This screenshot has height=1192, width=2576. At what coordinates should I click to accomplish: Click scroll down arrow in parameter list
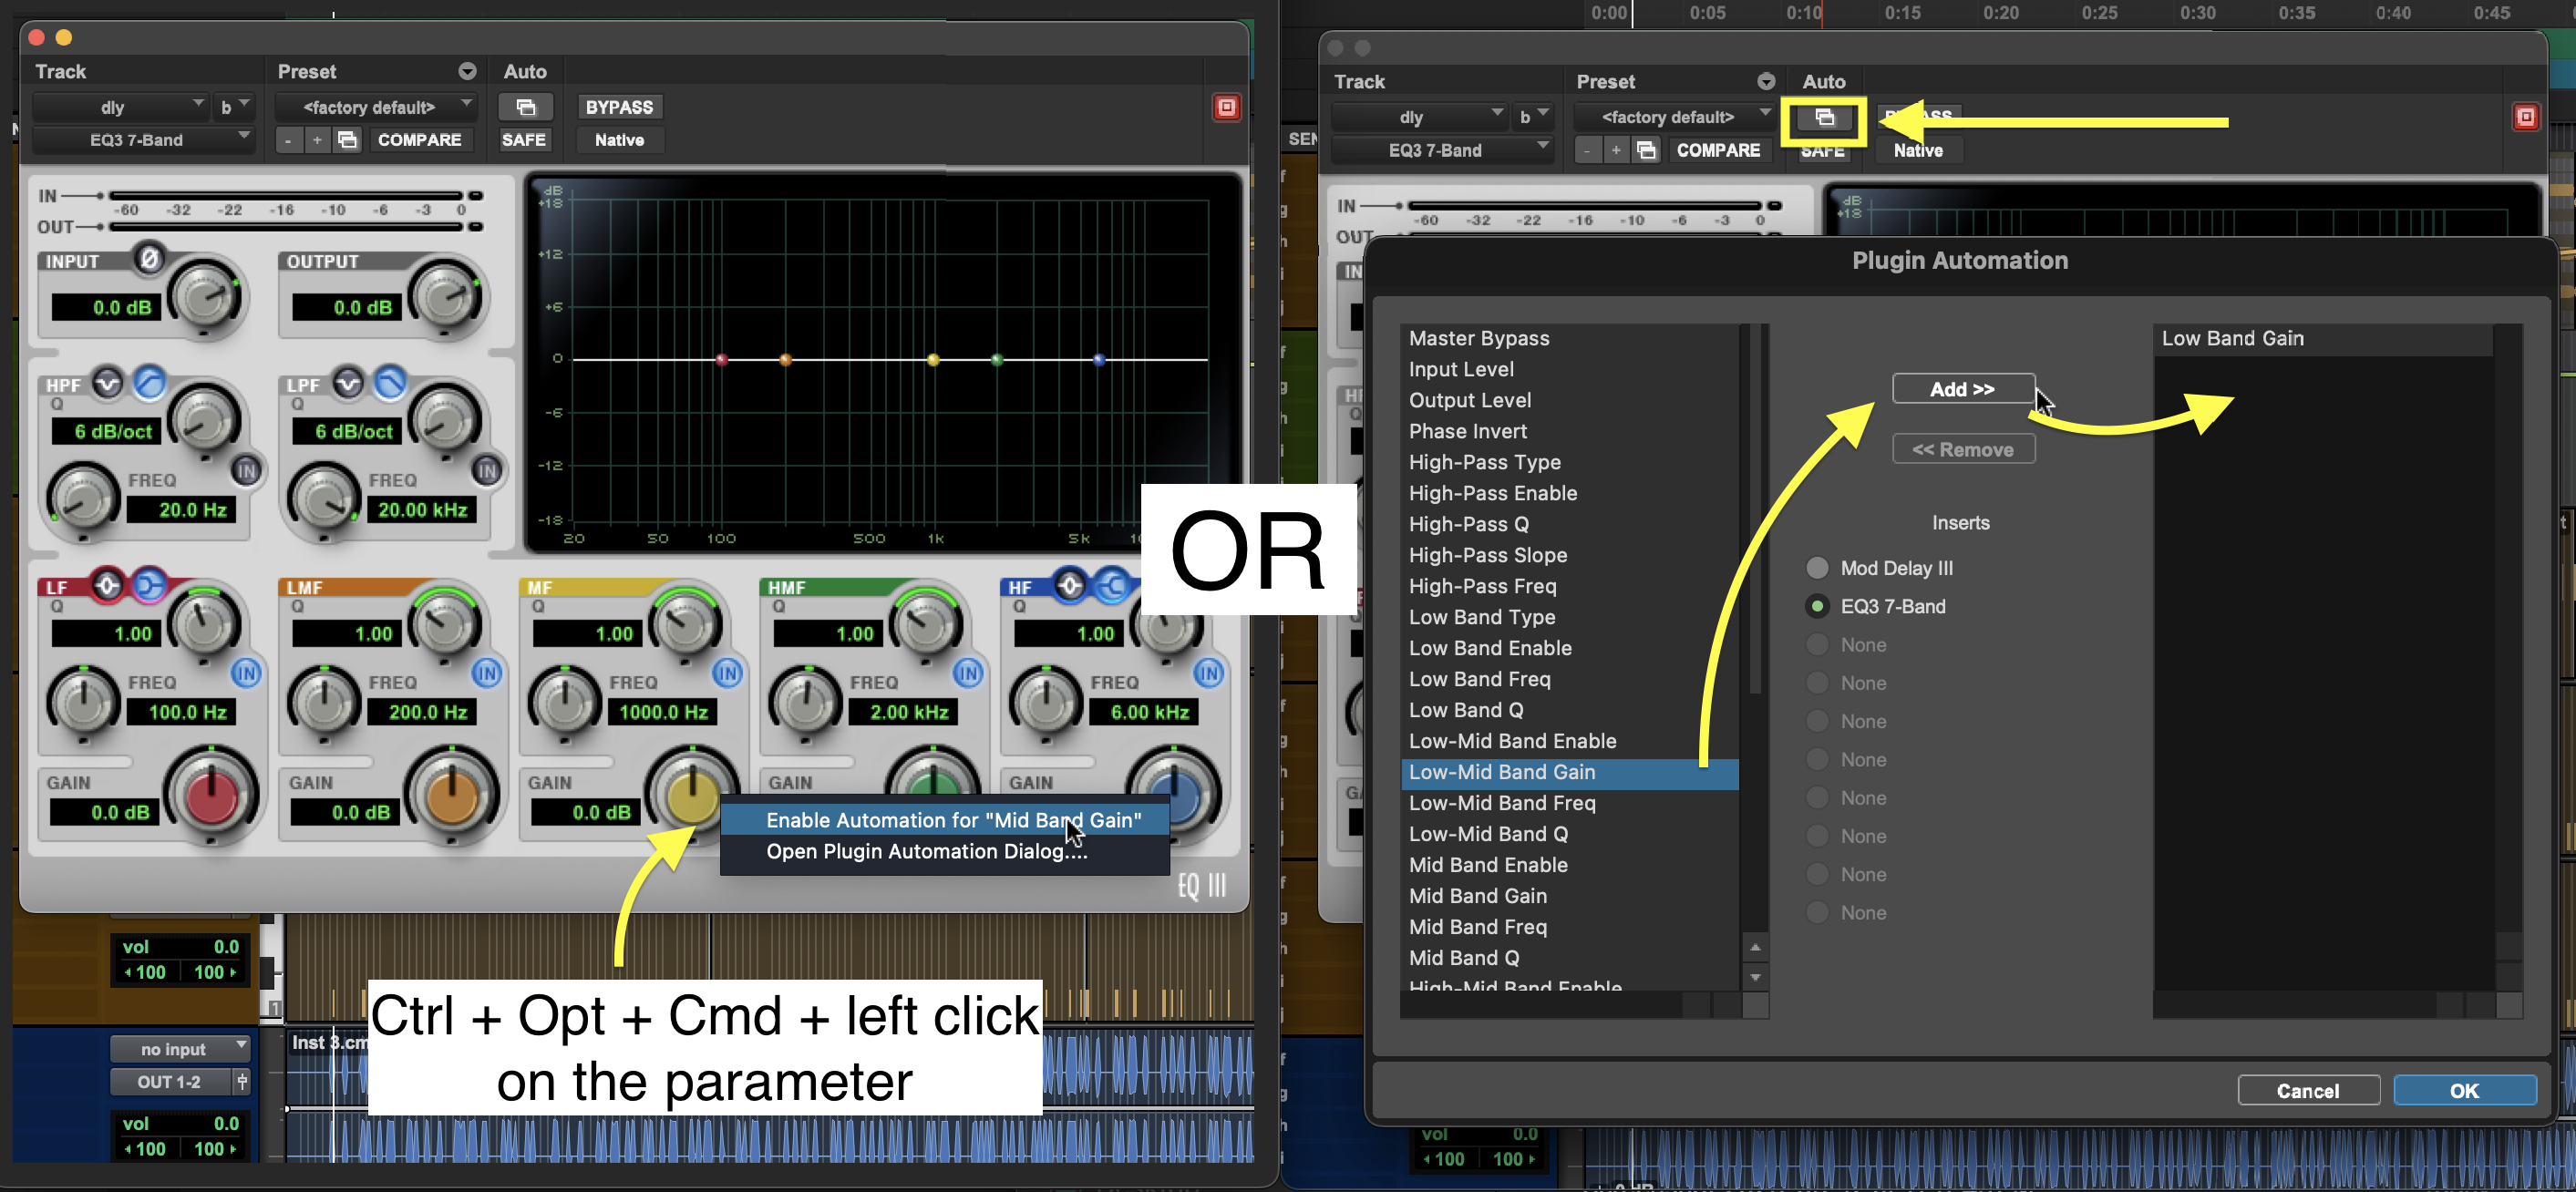tap(1755, 977)
